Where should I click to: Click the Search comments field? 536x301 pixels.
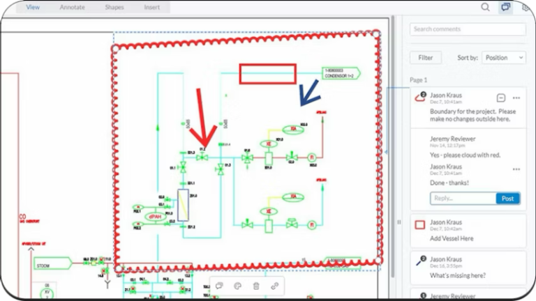point(468,29)
